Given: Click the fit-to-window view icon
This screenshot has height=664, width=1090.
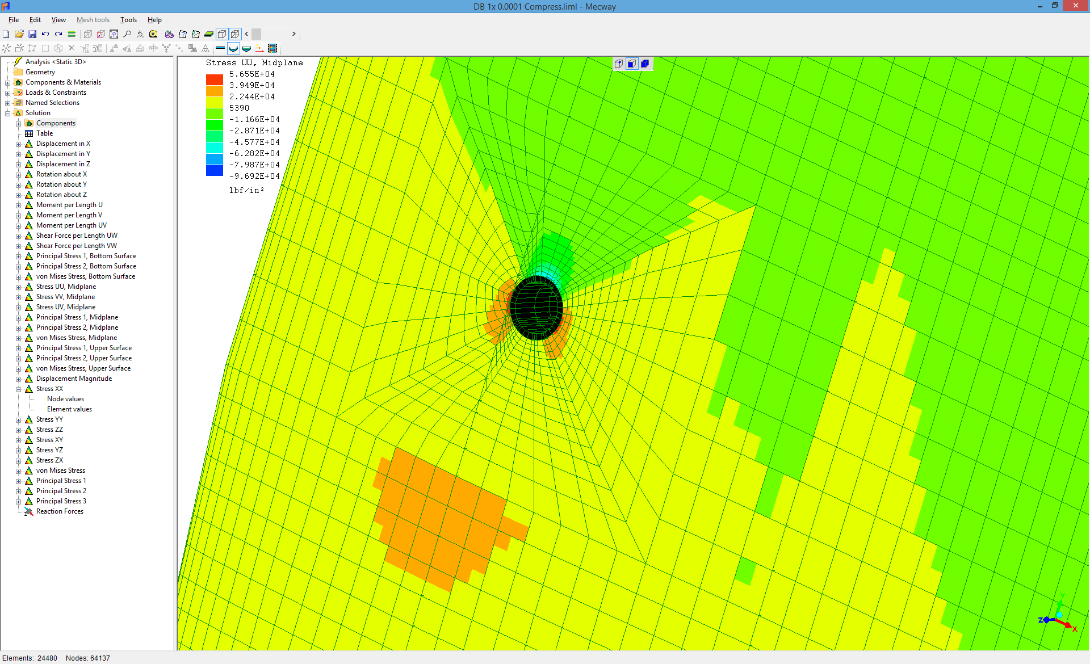Looking at the screenshot, I should pyautogui.click(x=114, y=34).
